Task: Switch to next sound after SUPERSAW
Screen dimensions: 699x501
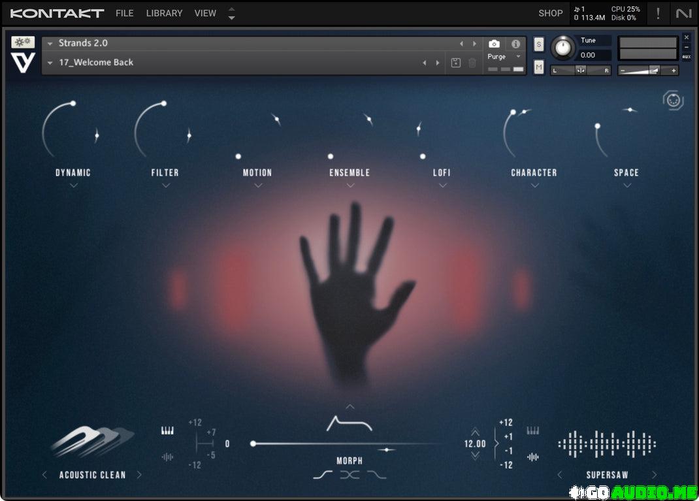Action: 654,475
